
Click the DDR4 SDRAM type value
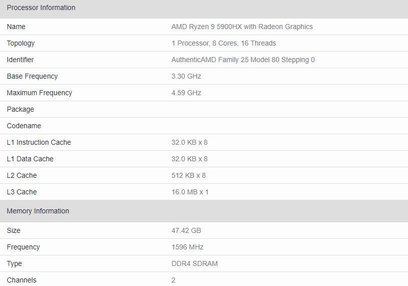tap(195, 263)
